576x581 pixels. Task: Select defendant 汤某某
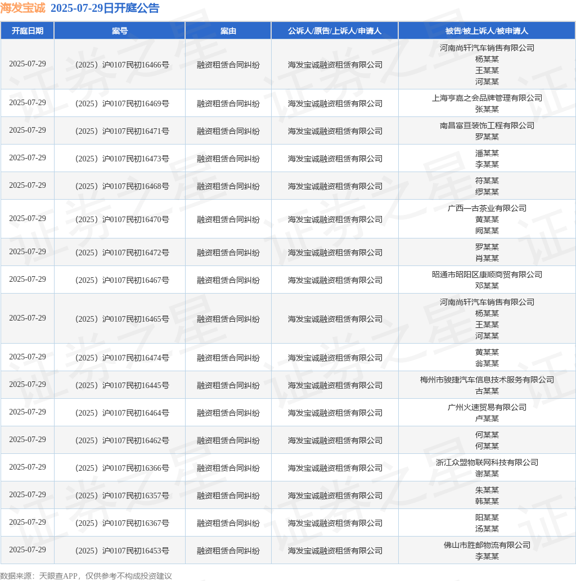click(x=487, y=529)
